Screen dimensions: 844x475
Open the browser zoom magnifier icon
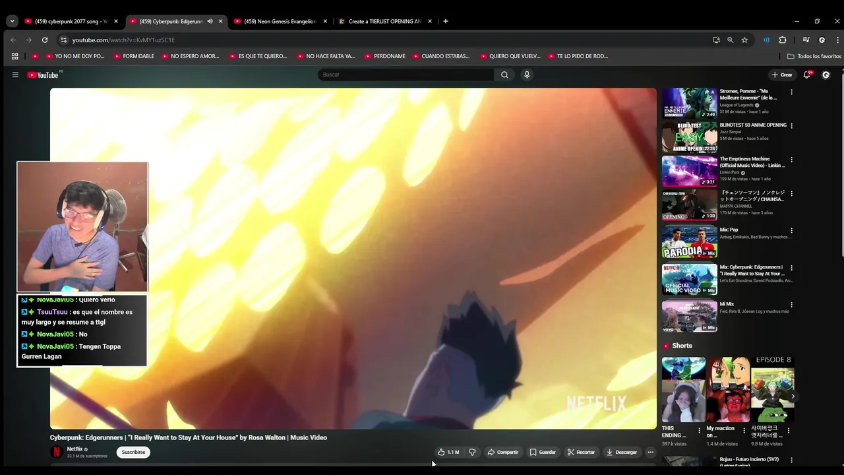[730, 40]
